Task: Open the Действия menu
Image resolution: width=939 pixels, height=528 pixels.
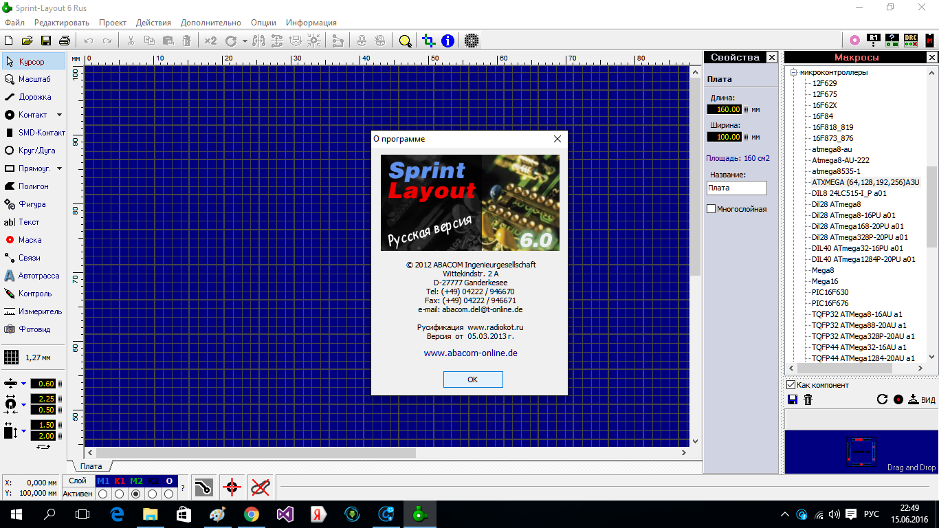Action: [x=153, y=23]
